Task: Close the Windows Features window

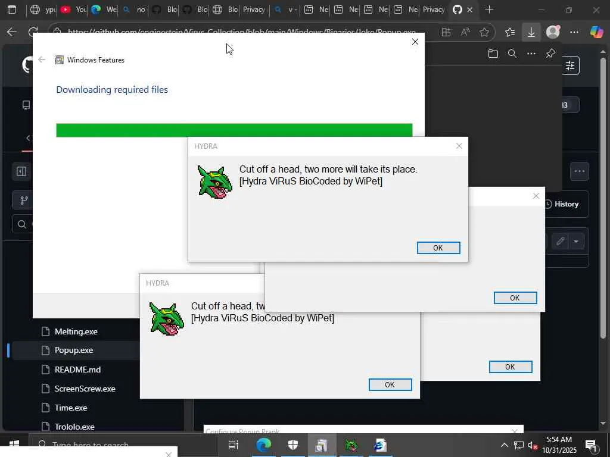Action: pyautogui.click(x=415, y=42)
